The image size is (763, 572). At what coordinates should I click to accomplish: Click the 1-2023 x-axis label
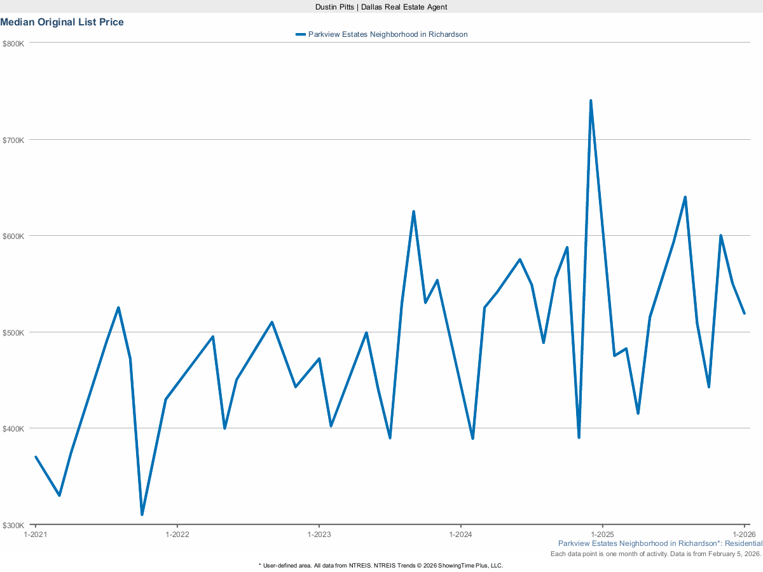[319, 535]
